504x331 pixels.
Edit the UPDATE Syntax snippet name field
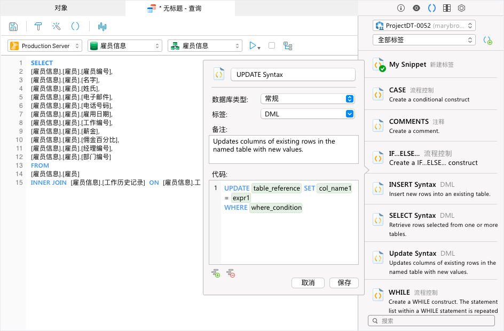pyautogui.click(x=293, y=75)
